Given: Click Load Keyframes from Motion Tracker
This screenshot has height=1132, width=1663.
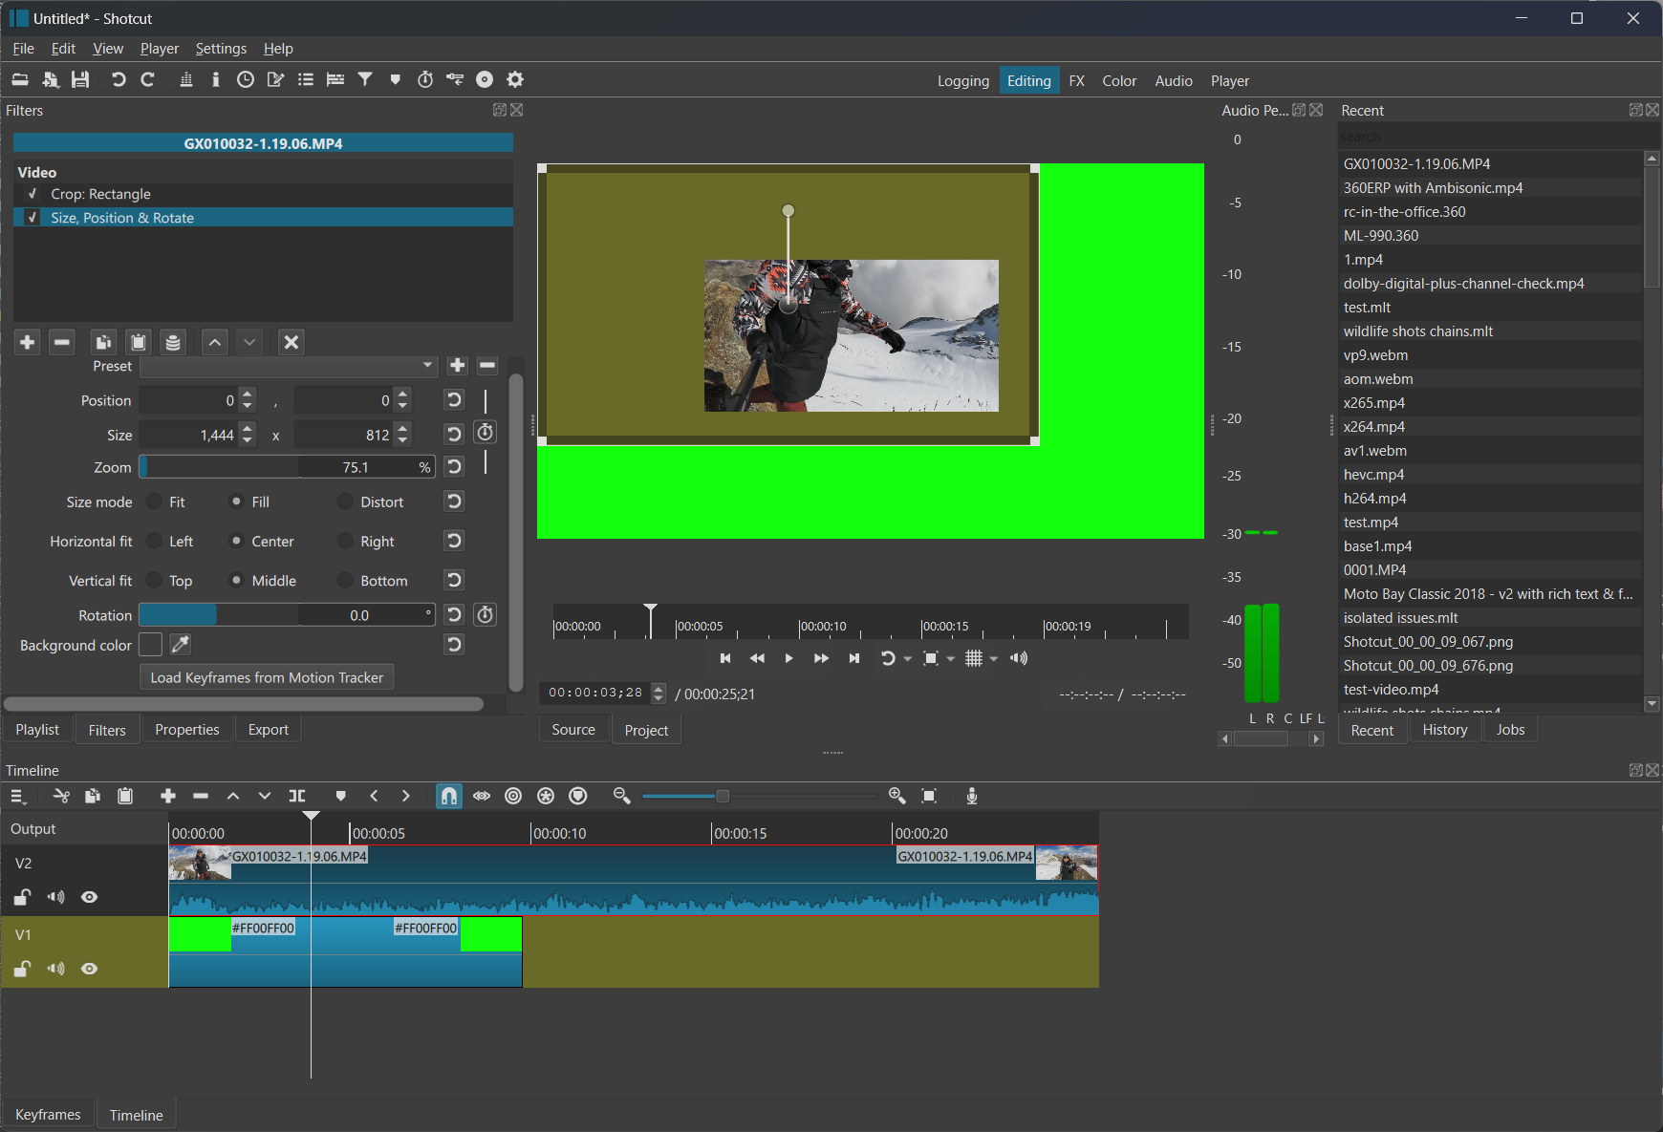Looking at the screenshot, I should coord(267,677).
